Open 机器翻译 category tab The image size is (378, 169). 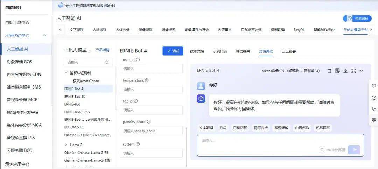click(x=278, y=30)
